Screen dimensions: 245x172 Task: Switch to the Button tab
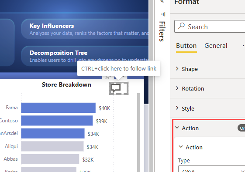pos(186,46)
